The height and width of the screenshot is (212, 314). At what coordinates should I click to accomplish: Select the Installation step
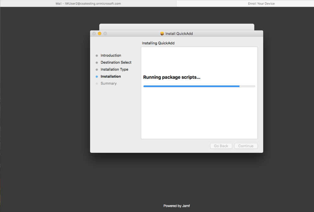pos(111,76)
